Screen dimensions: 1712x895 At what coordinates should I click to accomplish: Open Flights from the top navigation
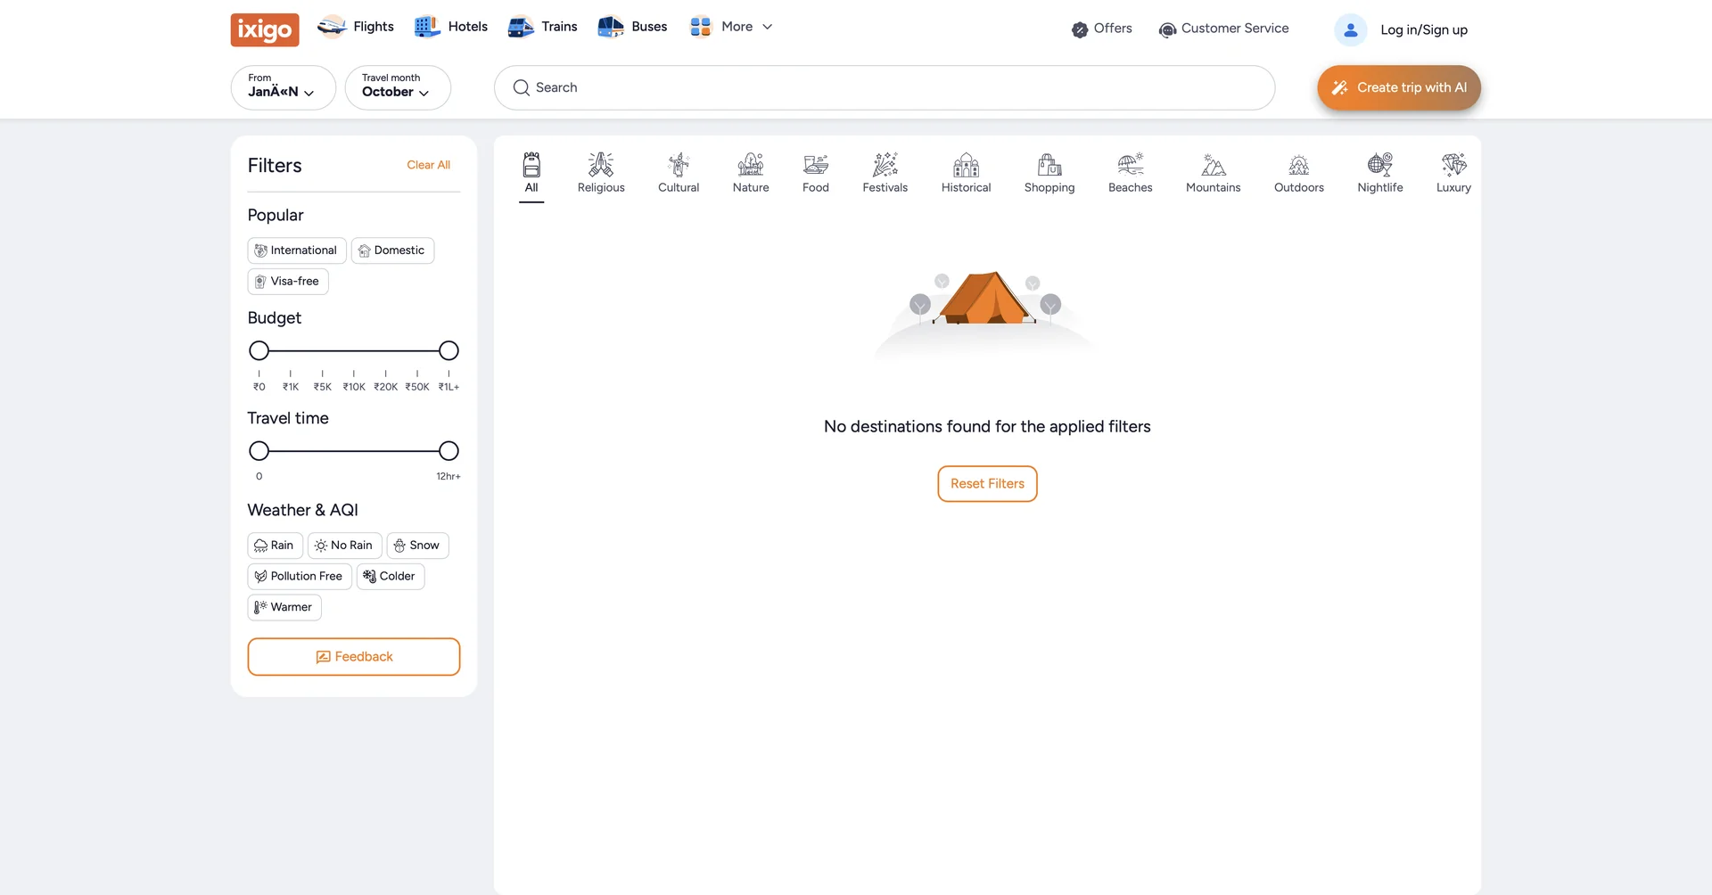pyautogui.click(x=356, y=27)
